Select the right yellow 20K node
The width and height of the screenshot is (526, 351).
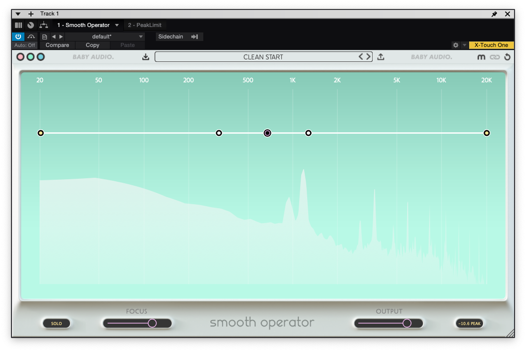coord(487,133)
